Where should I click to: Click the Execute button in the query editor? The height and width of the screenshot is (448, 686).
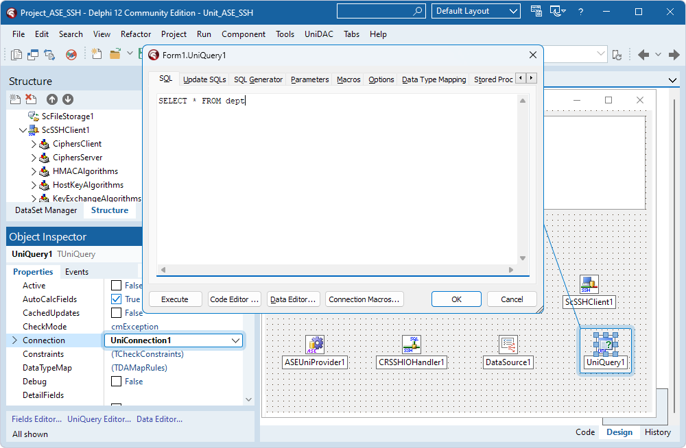pyautogui.click(x=175, y=299)
